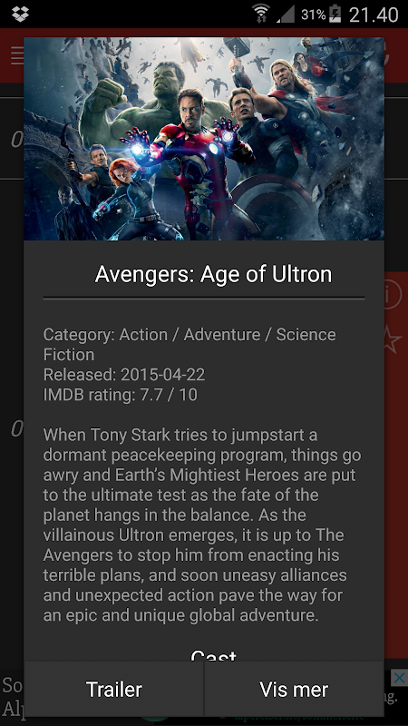The image size is (408, 726).
Task: Tap the IMDB rating 7.7 / 10 text
Action: [x=121, y=395]
